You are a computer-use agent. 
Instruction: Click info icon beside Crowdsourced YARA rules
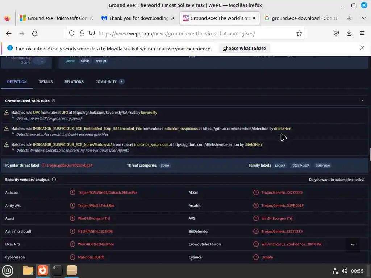click(54, 101)
